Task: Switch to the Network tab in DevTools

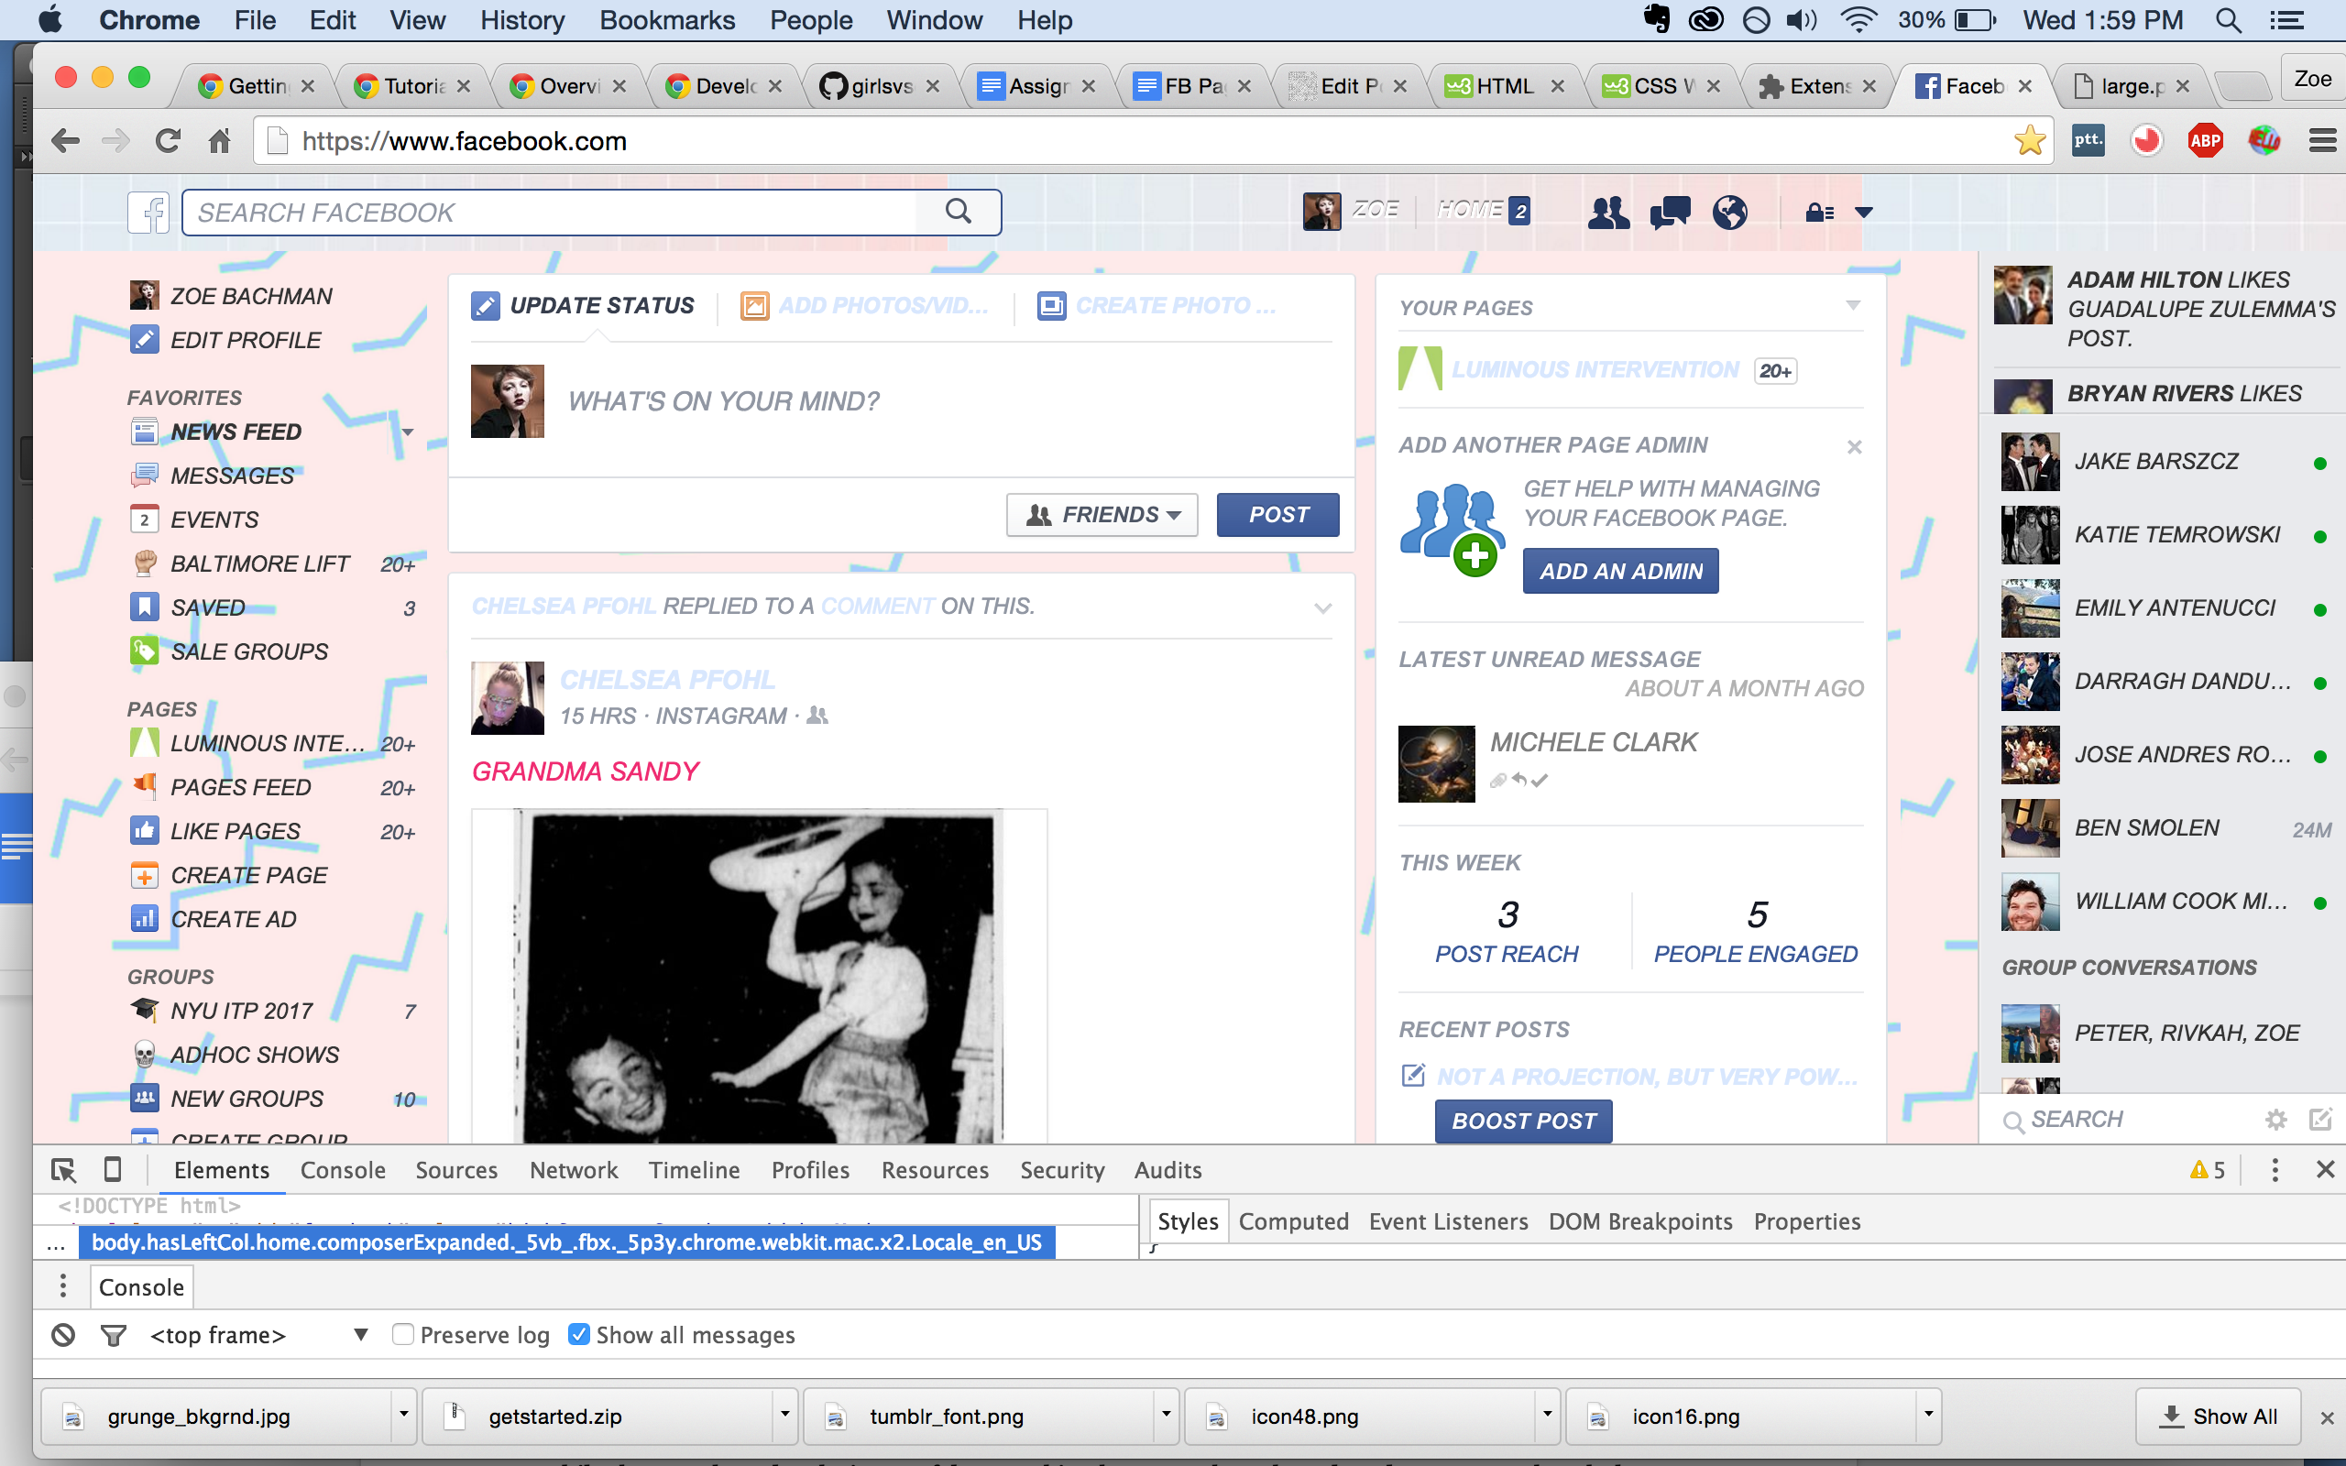Action: tap(573, 1170)
